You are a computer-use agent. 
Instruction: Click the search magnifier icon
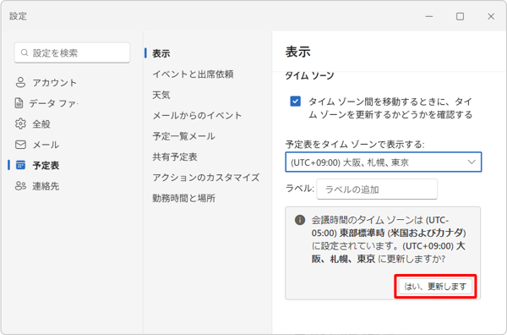point(25,52)
